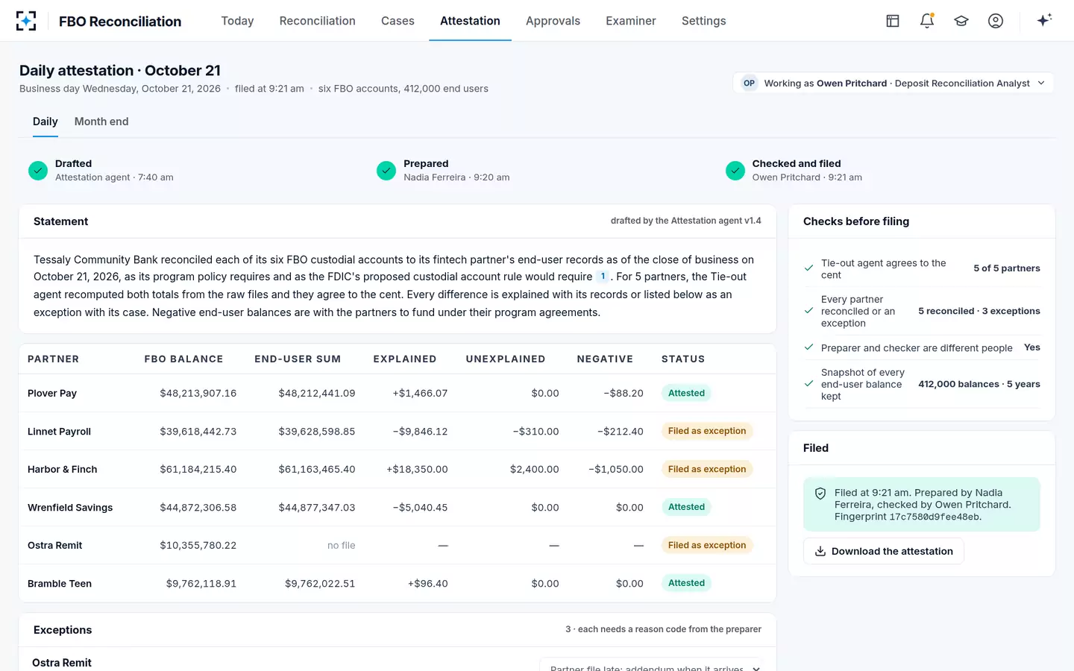
Task: Open the Reconciliation tab
Action: [318, 21]
